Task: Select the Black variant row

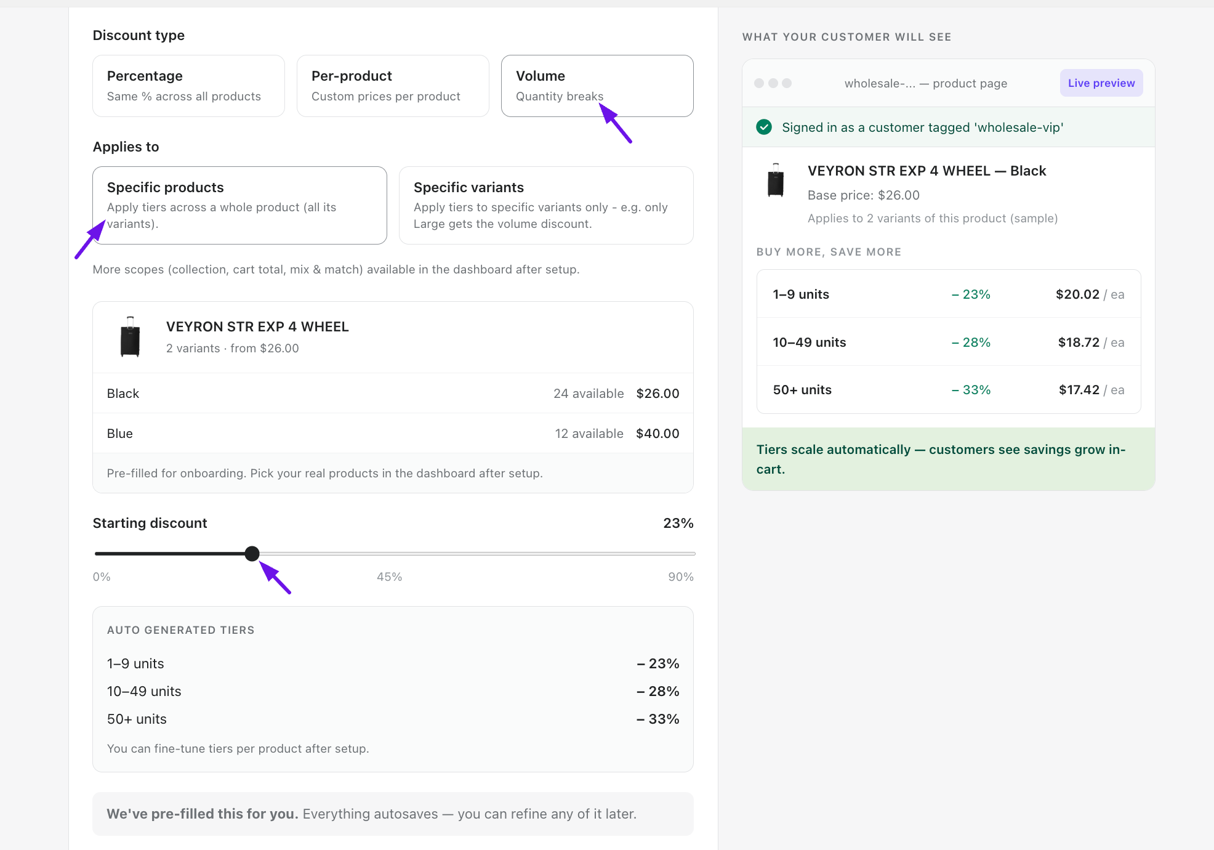Action: click(x=393, y=394)
